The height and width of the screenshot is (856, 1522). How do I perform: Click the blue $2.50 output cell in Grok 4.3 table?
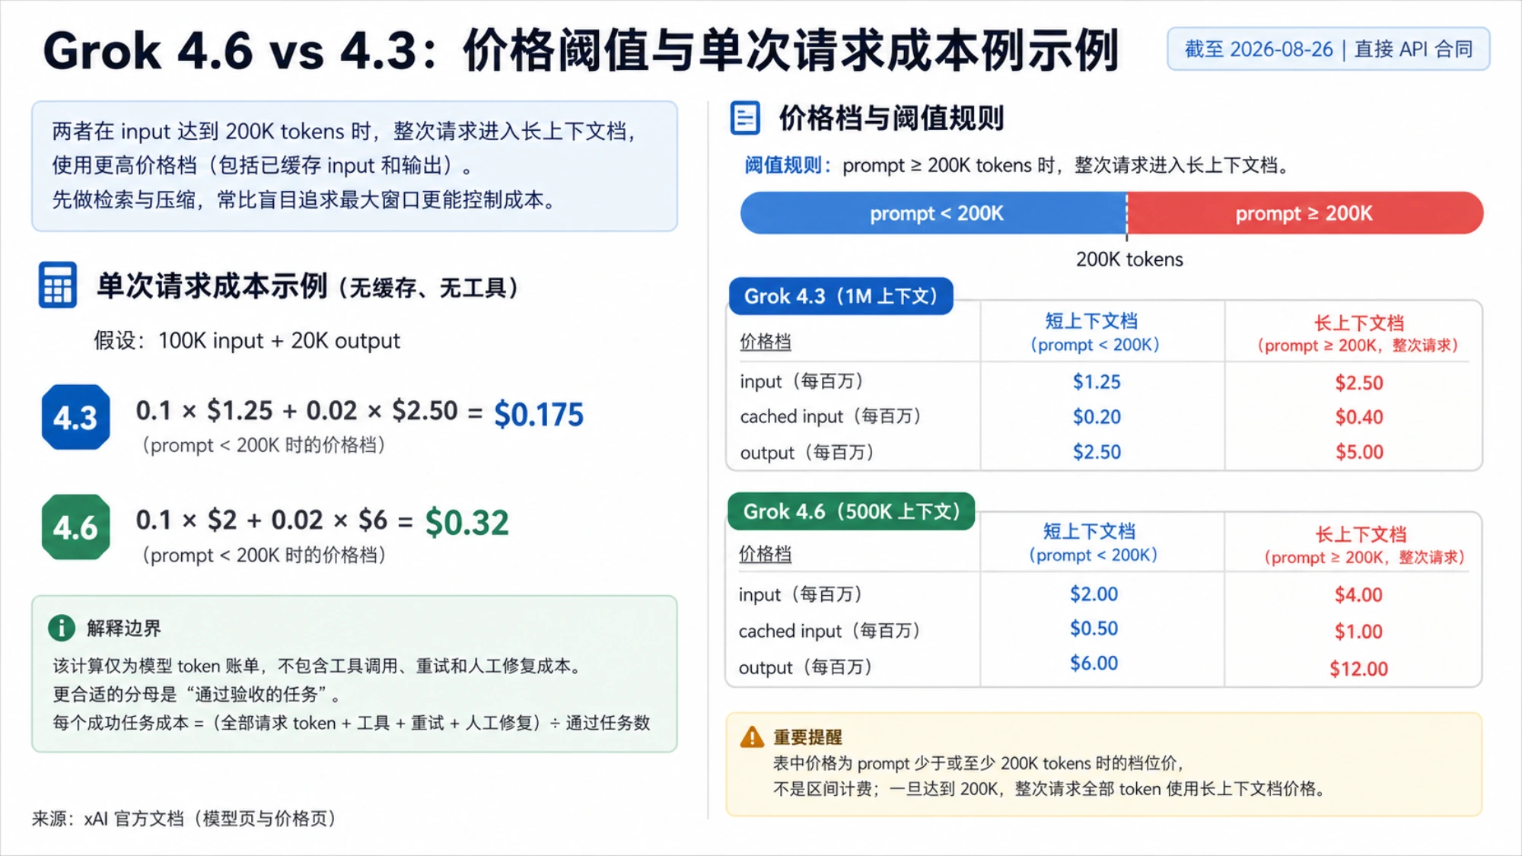click(1097, 452)
